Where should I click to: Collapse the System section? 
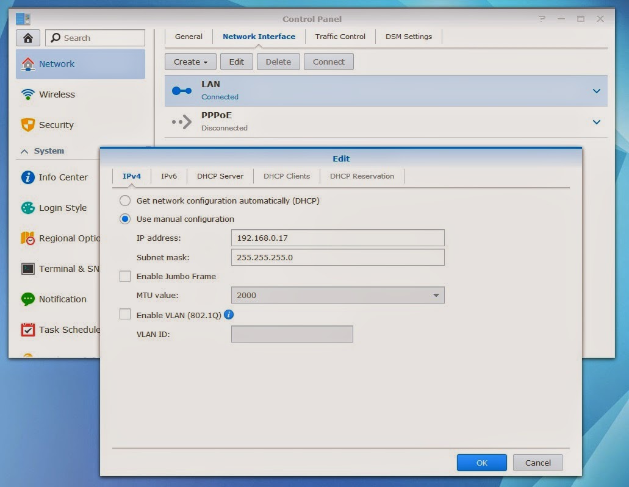(25, 151)
